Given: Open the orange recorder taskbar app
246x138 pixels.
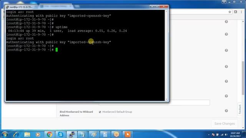Looking at the screenshot, I should (128, 135).
